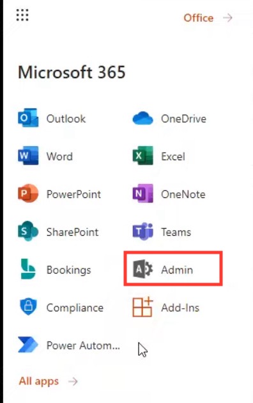
Task: Select the Compliance text label
Action: (x=75, y=308)
